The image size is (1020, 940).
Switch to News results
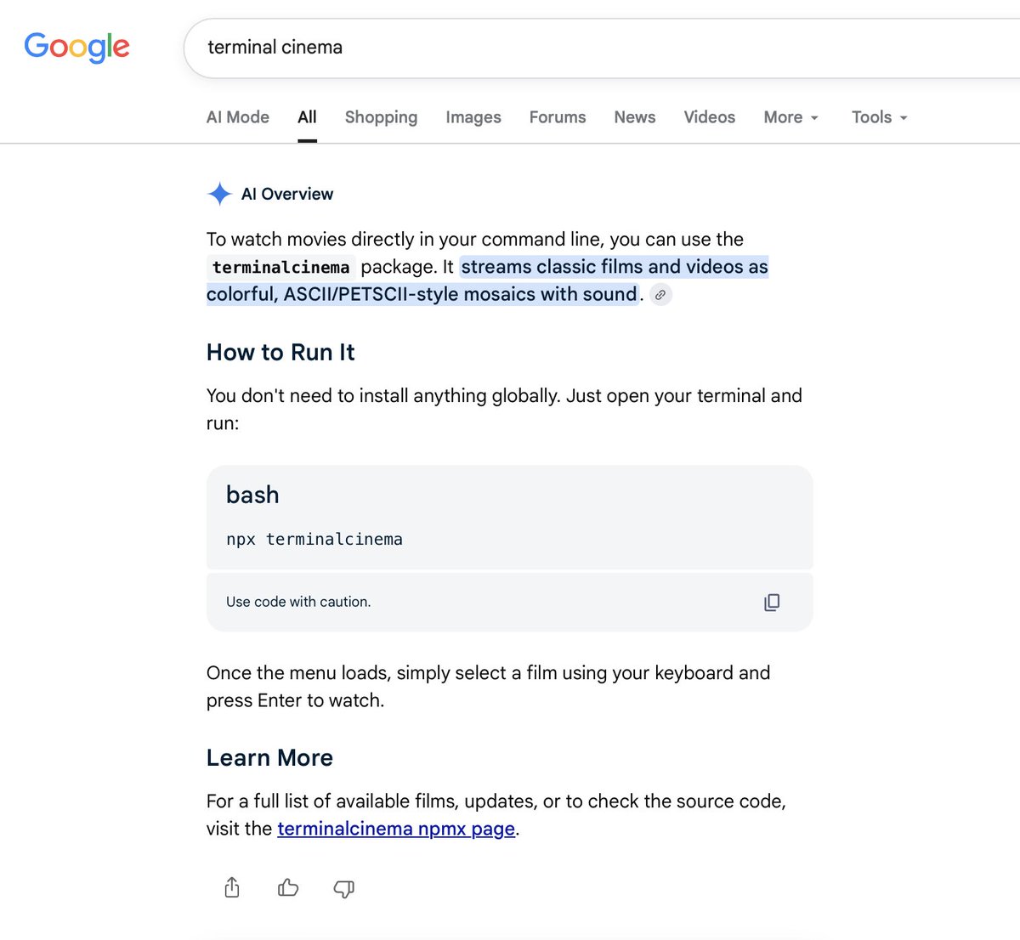point(635,117)
